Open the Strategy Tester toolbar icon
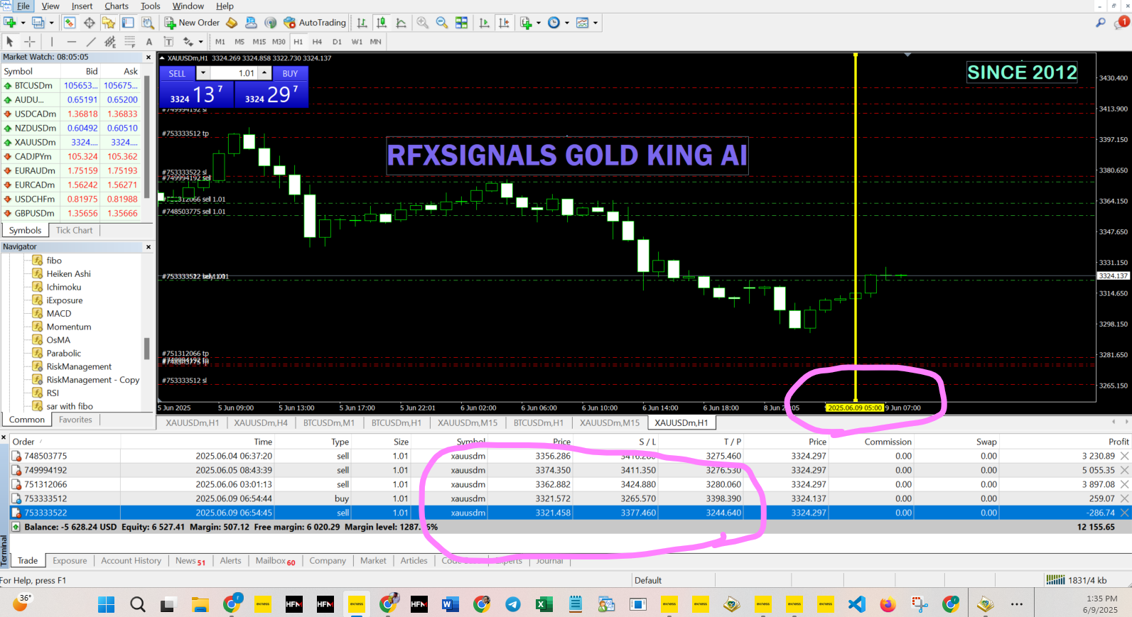This screenshot has height=617, width=1132. 147,23
